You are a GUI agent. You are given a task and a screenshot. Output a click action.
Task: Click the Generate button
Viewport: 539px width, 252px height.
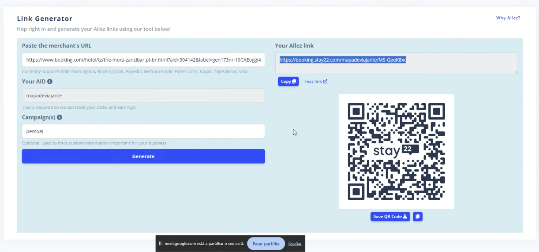[143, 156]
